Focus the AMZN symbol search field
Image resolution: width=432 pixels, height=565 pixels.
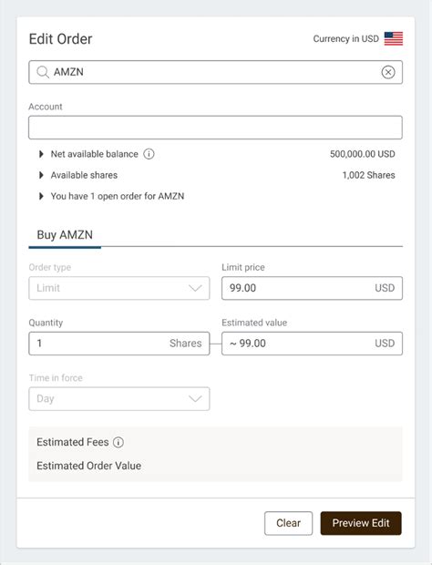215,72
